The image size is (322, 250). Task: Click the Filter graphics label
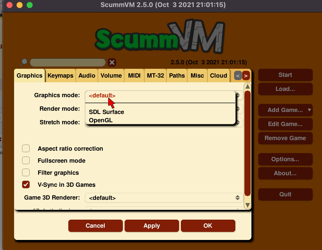[x=58, y=173]
